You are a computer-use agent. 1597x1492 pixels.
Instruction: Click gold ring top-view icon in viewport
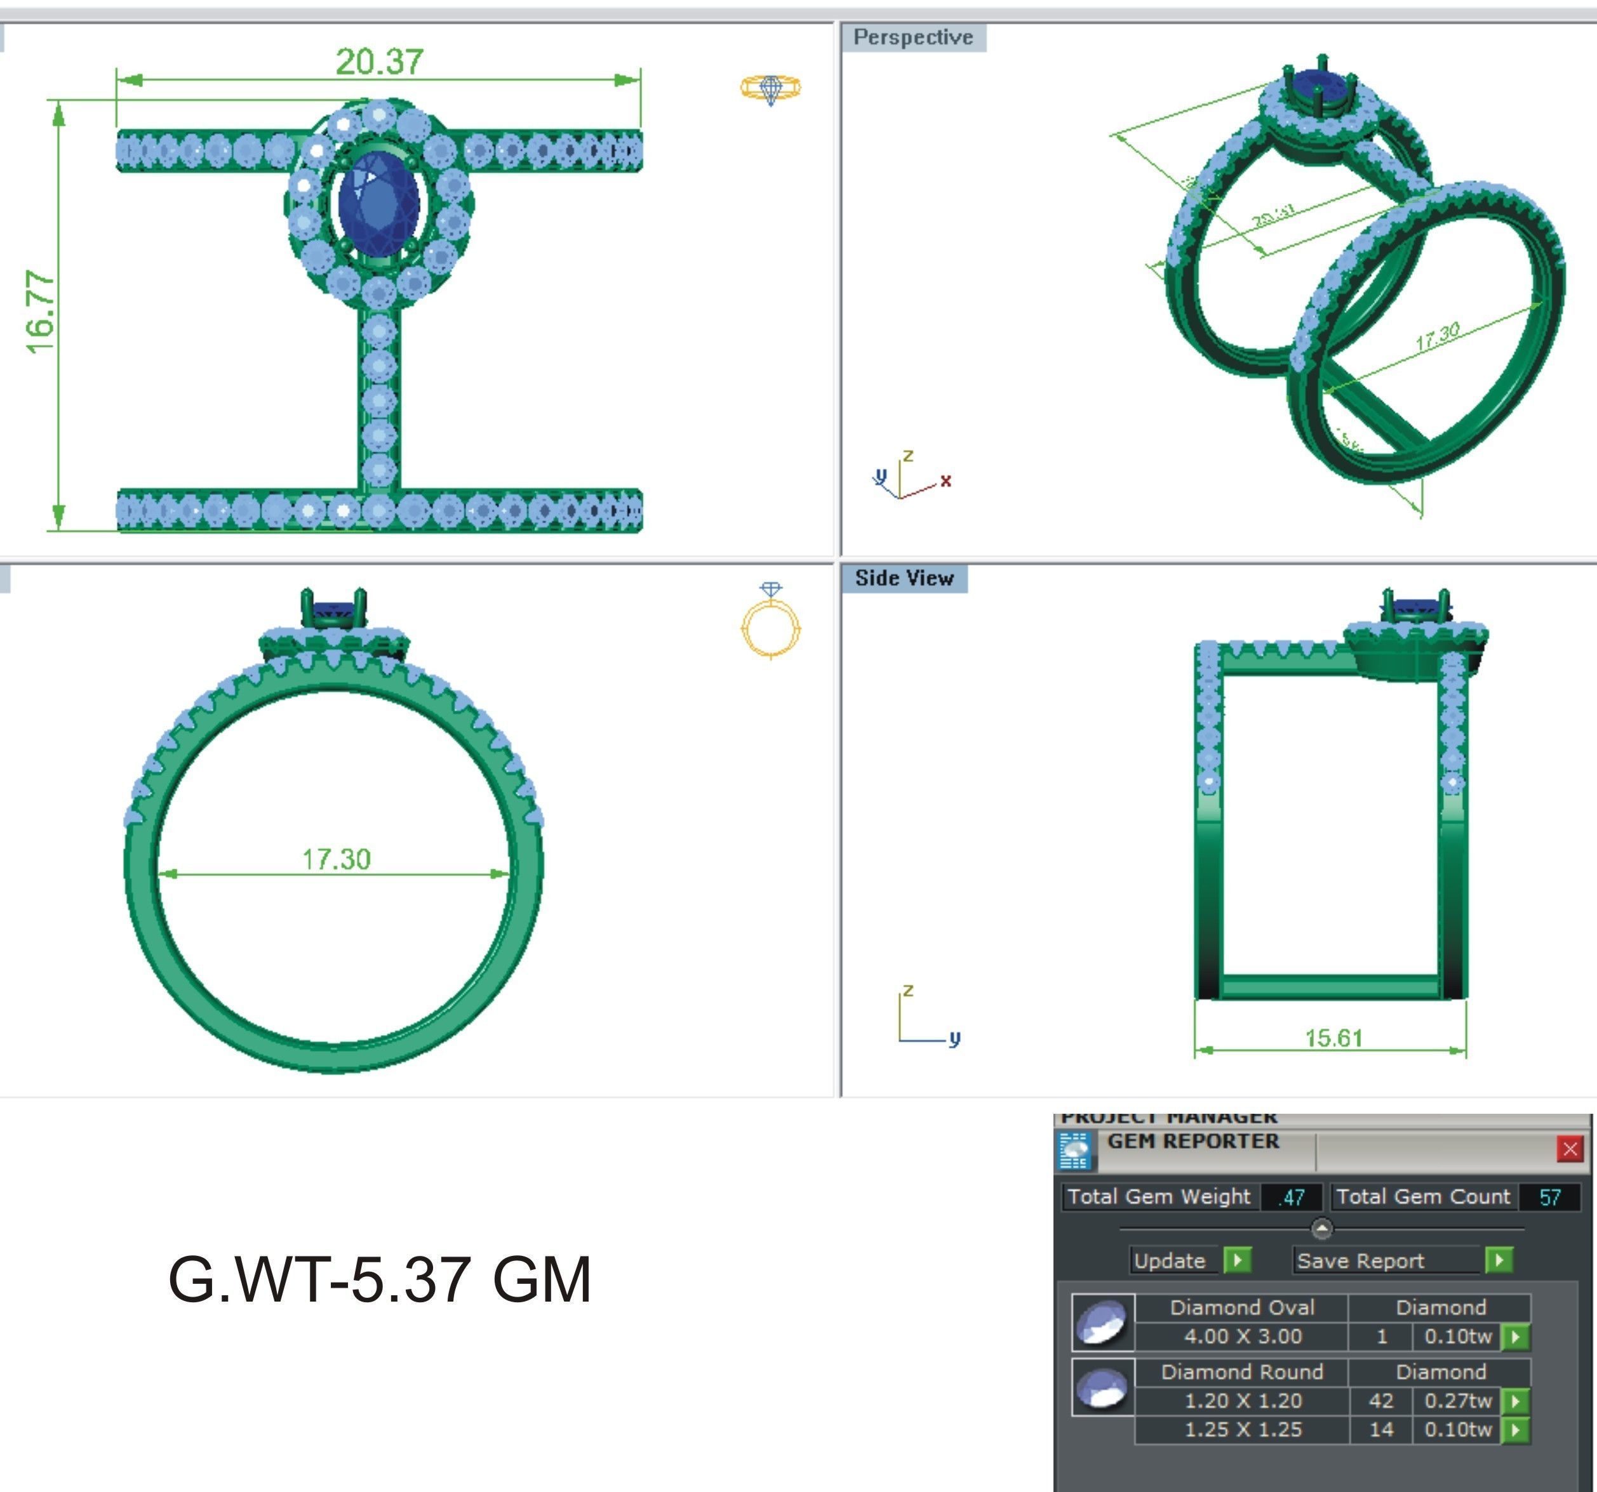tap(770, 88)
